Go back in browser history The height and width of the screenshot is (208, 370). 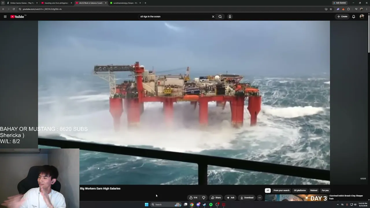coord(3,9)
